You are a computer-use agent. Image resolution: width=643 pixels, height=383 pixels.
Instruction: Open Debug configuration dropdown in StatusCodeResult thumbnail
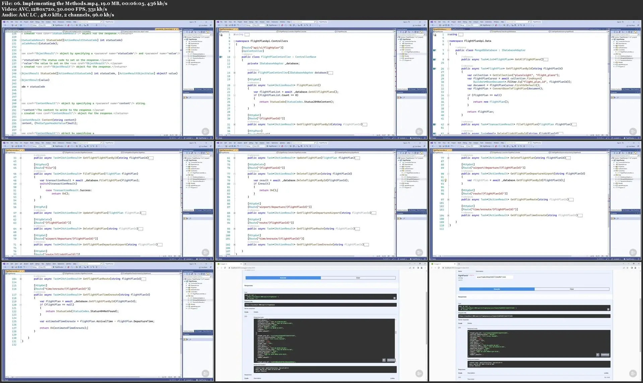coord(36,25)
